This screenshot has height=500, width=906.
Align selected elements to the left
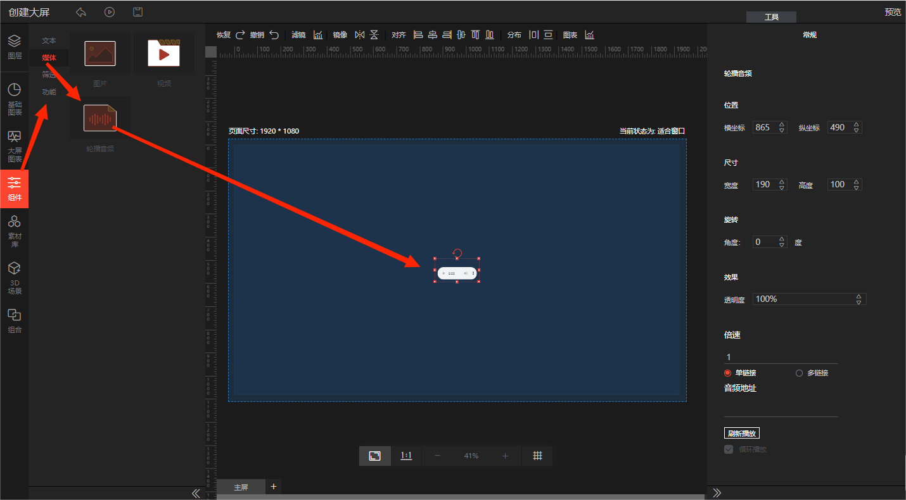[x=418, y=35]
